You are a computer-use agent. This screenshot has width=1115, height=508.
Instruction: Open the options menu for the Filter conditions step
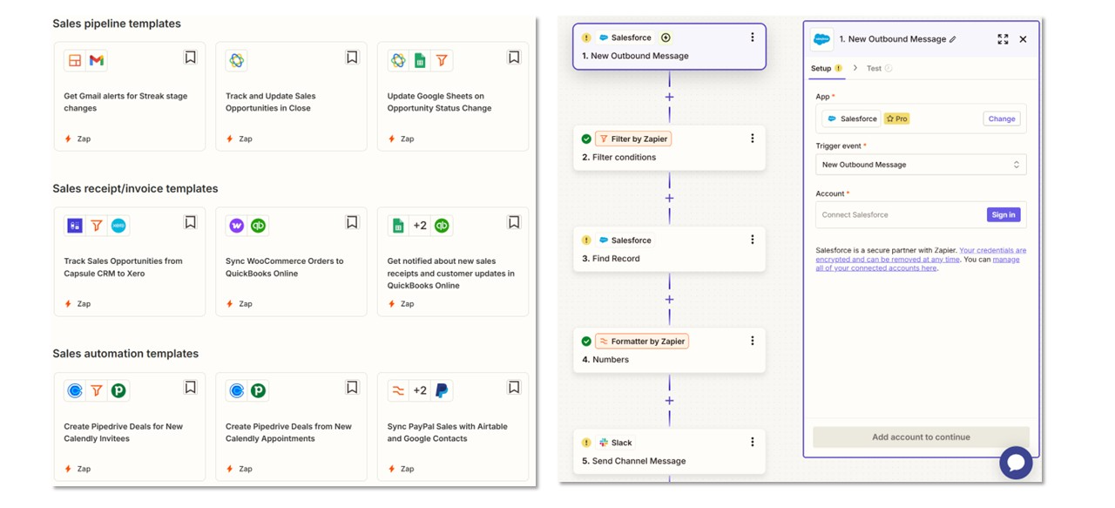753,139
